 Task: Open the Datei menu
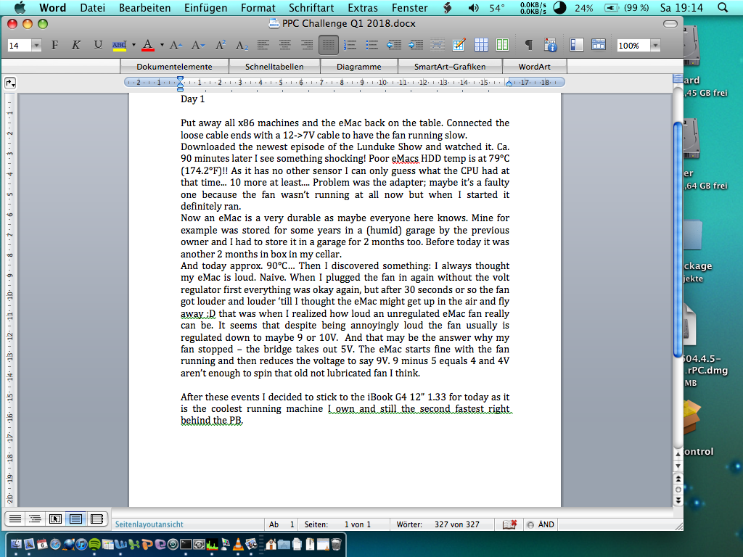click(x=92, y=7)
